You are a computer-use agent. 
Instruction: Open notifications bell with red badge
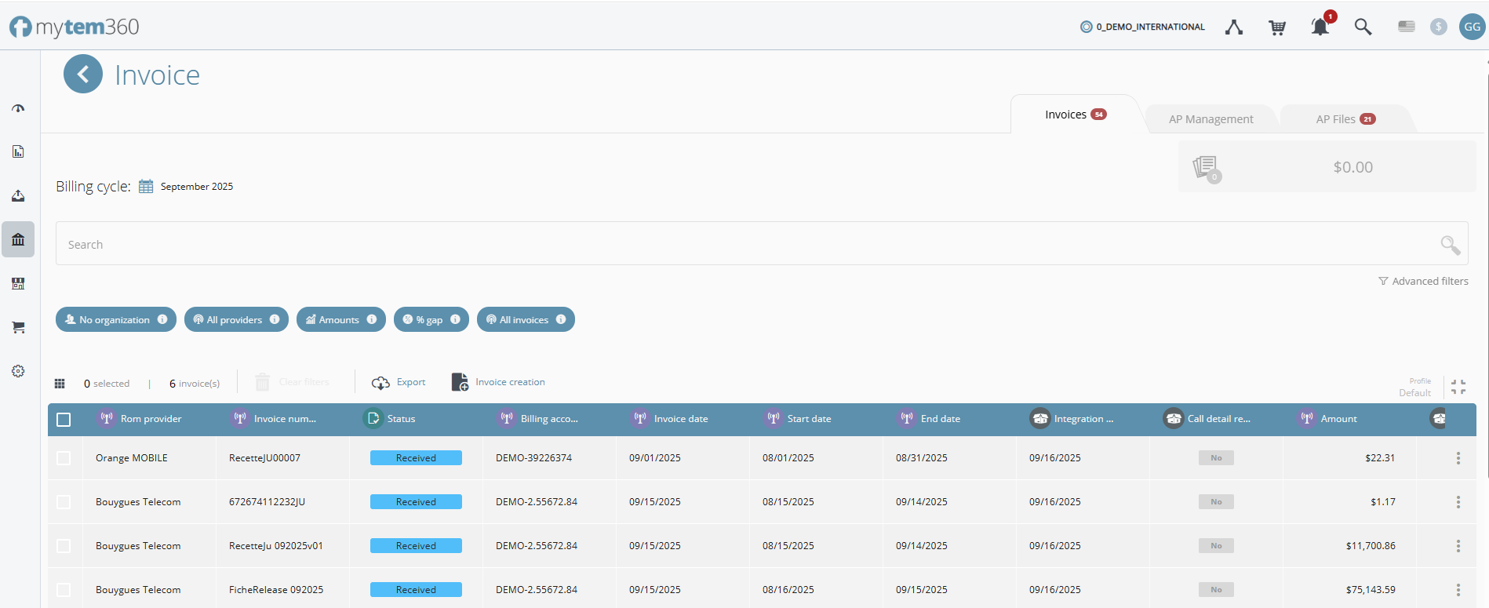(1321, 26)
